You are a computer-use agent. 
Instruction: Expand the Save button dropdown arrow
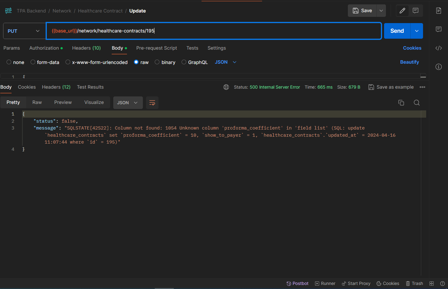point(381,11)
